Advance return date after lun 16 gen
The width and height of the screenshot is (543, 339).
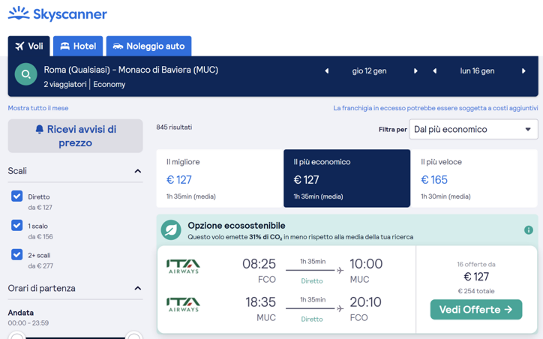(523, 71)
